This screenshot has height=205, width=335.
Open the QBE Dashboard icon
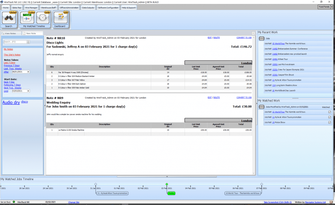61,18
